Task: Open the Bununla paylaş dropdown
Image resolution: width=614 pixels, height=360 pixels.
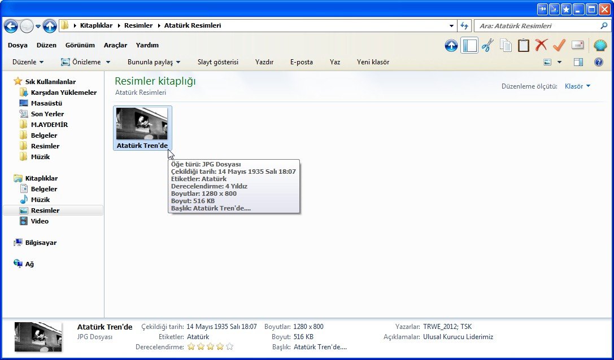Action: pyautogui.click(x=154, y=62)
